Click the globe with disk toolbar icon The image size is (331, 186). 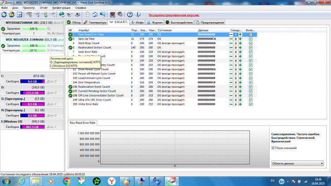pyautogui.click(x=62, y=15)
